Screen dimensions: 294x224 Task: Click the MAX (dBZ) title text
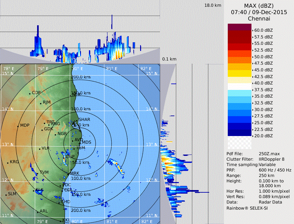pyautogui.click(x=259, y=6)
